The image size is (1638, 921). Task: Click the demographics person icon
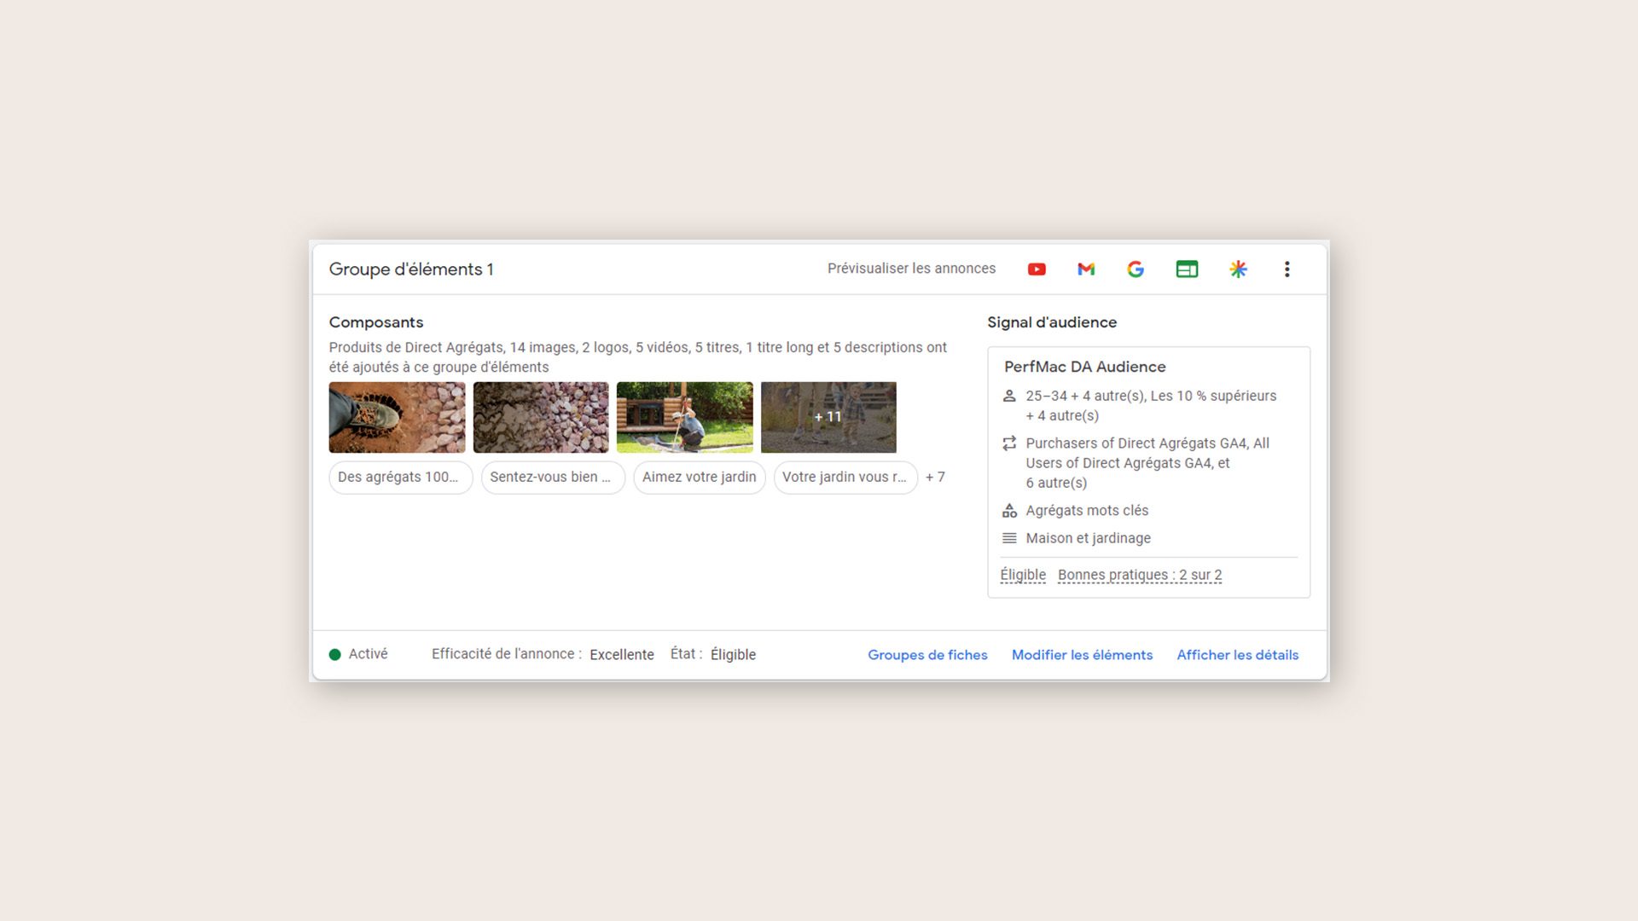point(1009,396)
